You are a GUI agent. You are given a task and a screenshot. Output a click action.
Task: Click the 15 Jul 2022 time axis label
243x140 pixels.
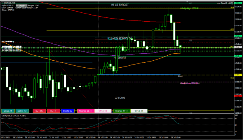[x=5, y=137]
